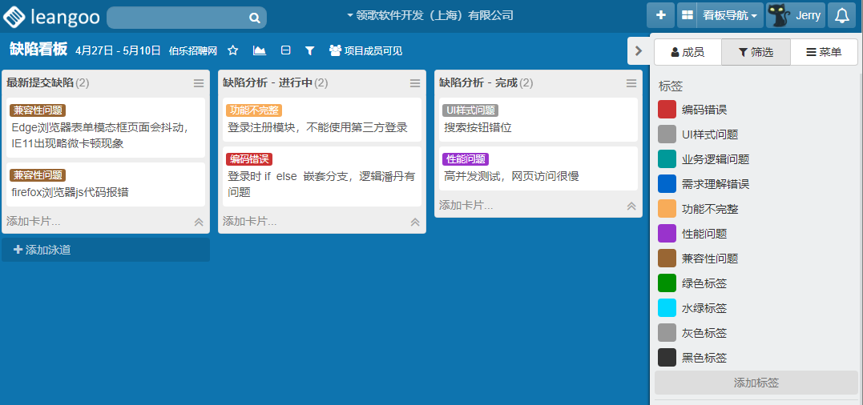Switch to the 成员 tab
The width and height of the screenshot is (863, 405).
688,52
